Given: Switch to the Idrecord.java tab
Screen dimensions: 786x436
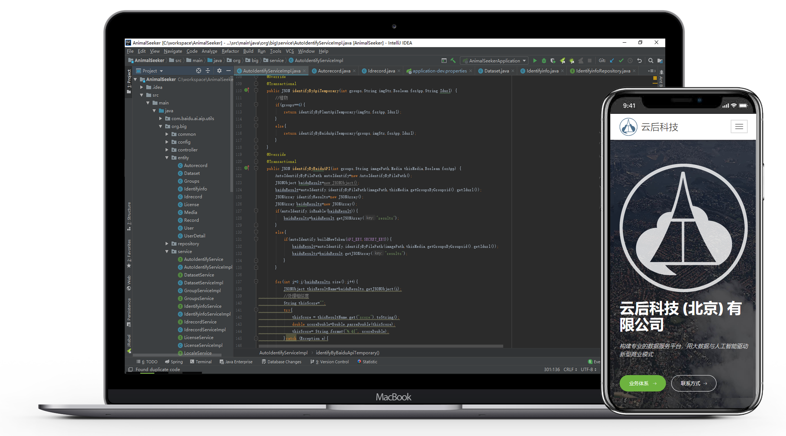Looking at the screenshot, I should (381, 71).
